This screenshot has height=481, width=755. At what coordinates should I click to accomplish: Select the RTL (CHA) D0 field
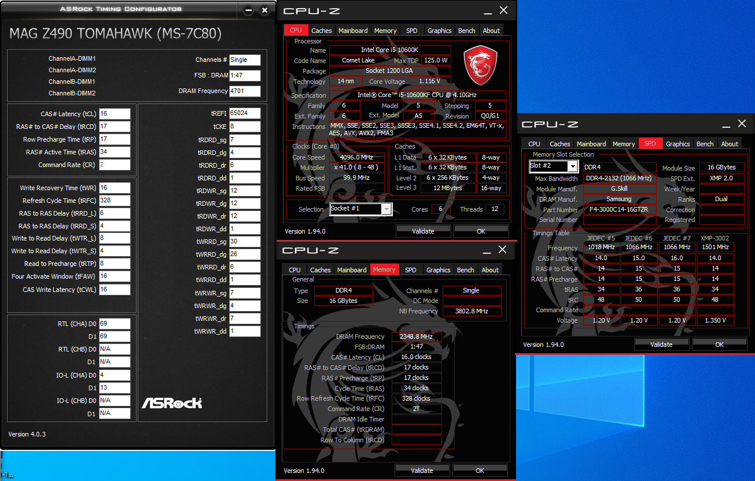[x=115, y=323]
